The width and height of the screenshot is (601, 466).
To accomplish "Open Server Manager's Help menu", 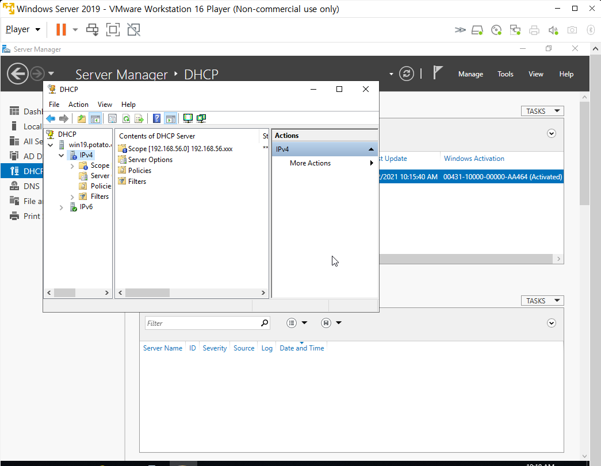I will tap(566, 74).
